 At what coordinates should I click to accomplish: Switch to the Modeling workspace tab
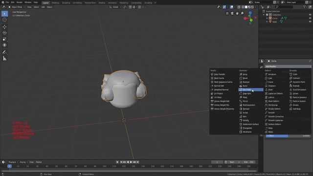click(55, 3)
